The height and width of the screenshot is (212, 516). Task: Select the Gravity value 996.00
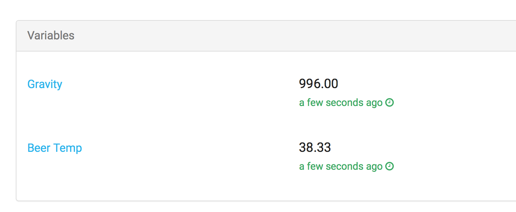click(x=319, y=84)
